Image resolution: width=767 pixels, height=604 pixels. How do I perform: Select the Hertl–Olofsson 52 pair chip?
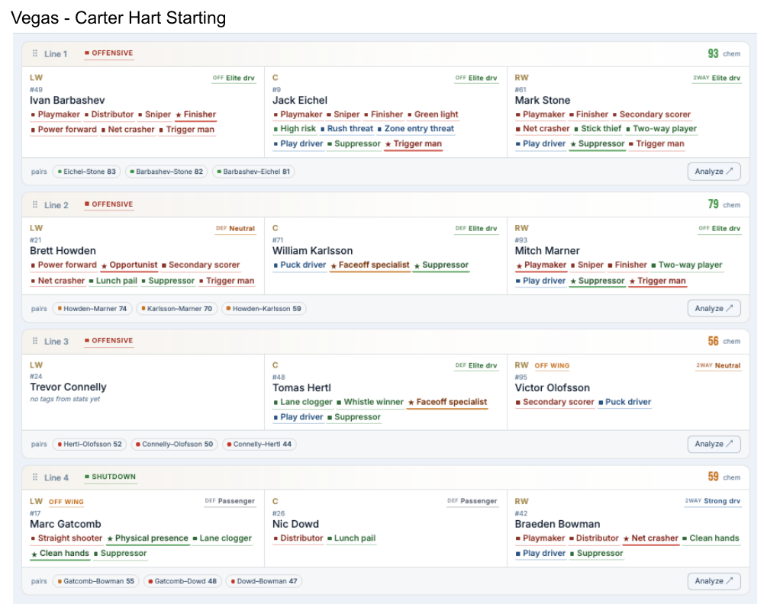point(89,444)
